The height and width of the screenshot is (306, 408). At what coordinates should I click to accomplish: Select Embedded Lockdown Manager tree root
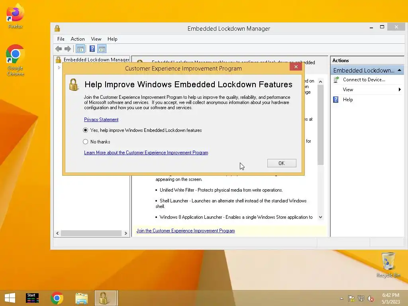(x=96, y=60)
